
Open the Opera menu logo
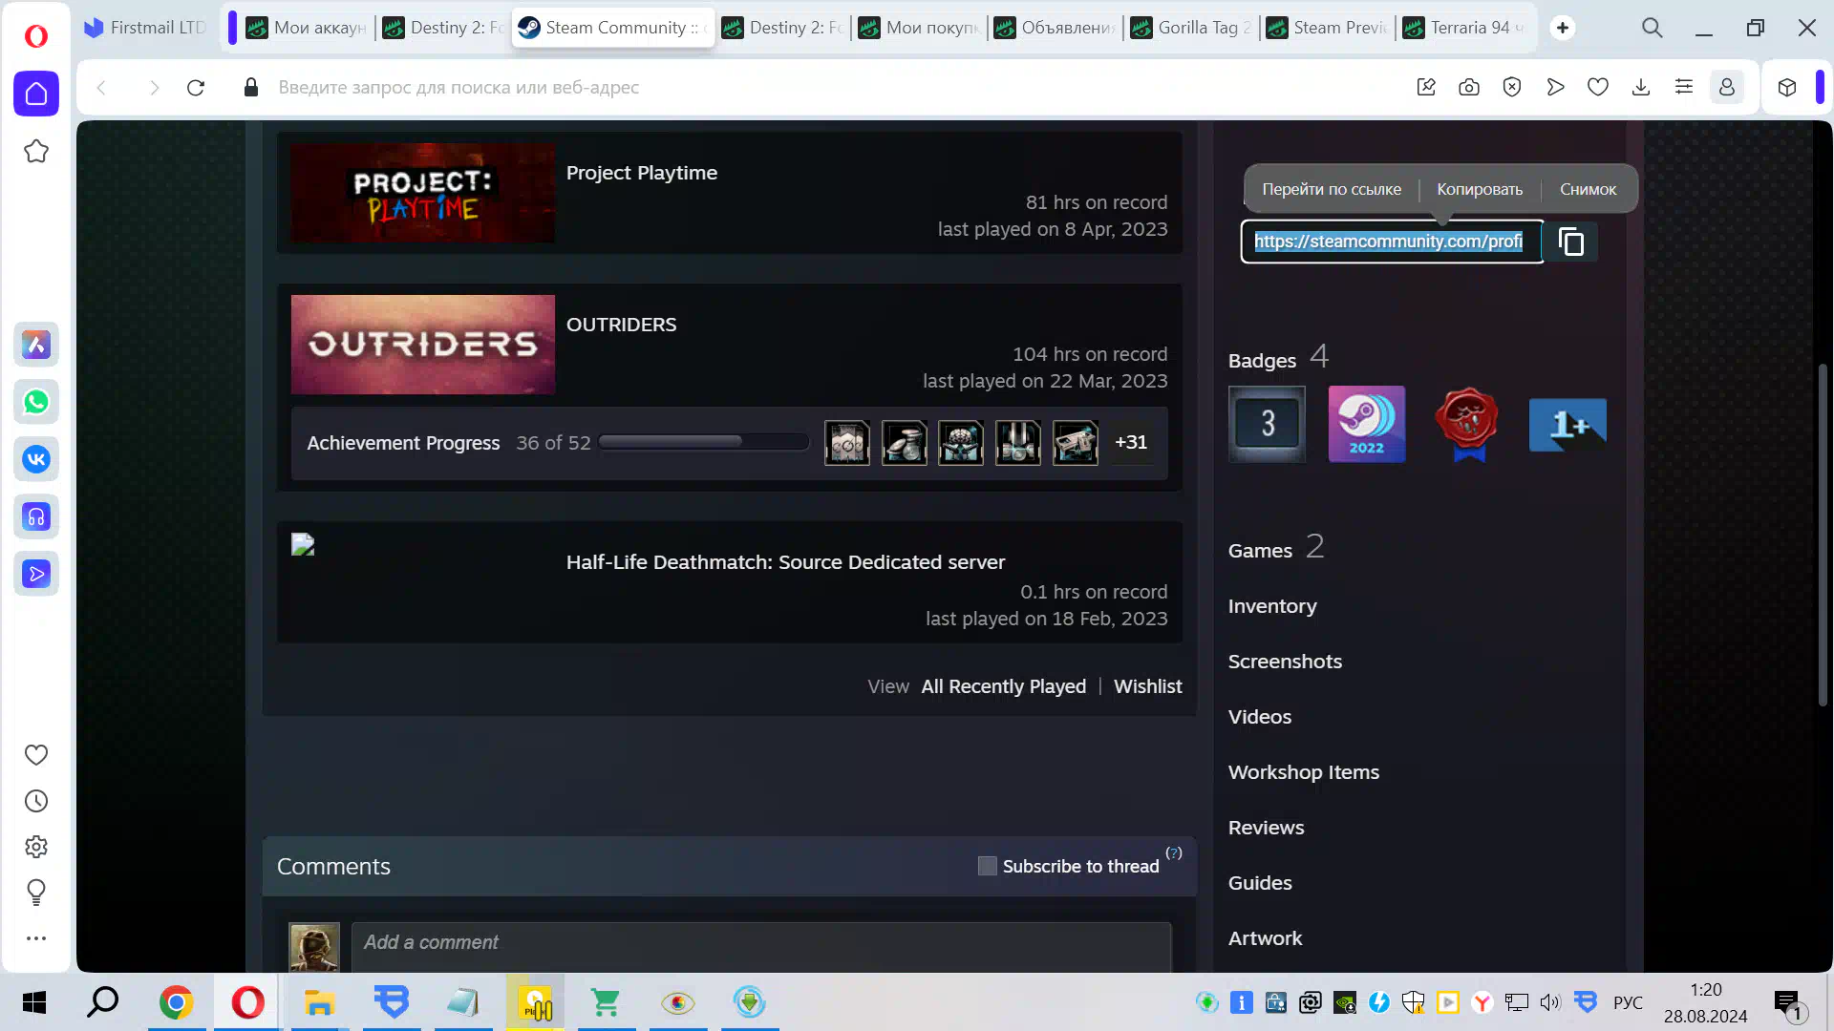pyautogui.click(x=36, y=35)
